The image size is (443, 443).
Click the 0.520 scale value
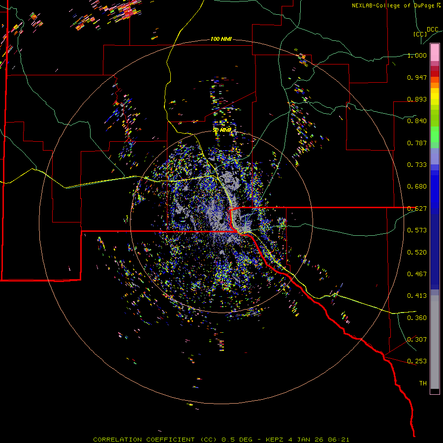click(417, 253)
